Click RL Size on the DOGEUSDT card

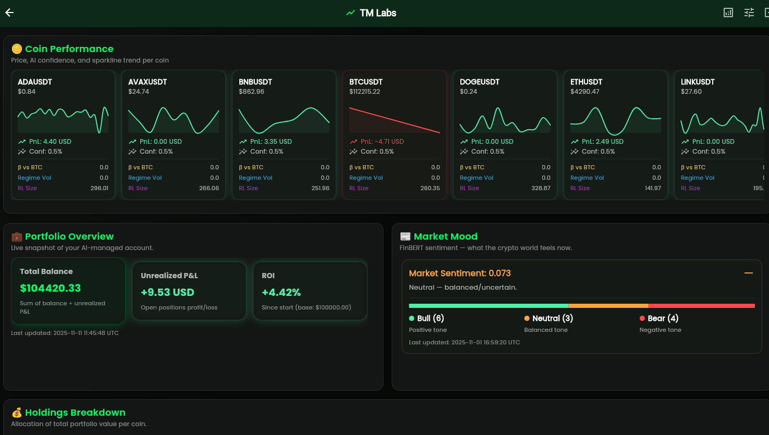click(469, 188)
